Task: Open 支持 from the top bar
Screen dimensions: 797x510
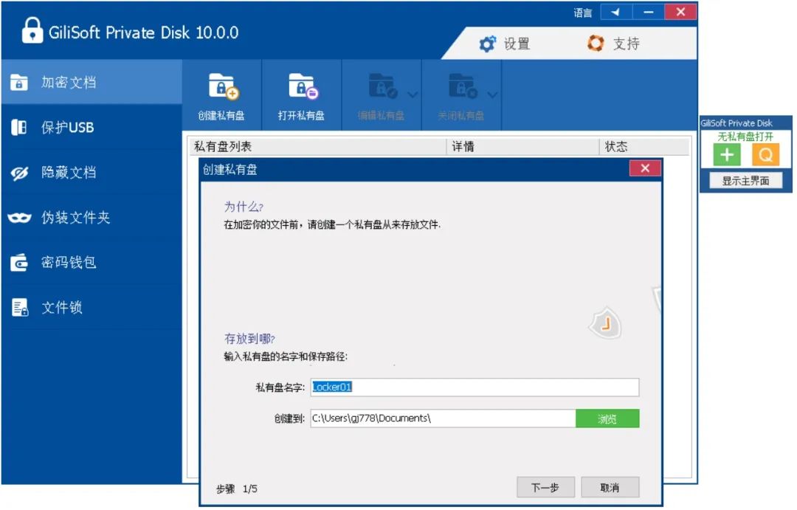Action: (x=613, y=44)
